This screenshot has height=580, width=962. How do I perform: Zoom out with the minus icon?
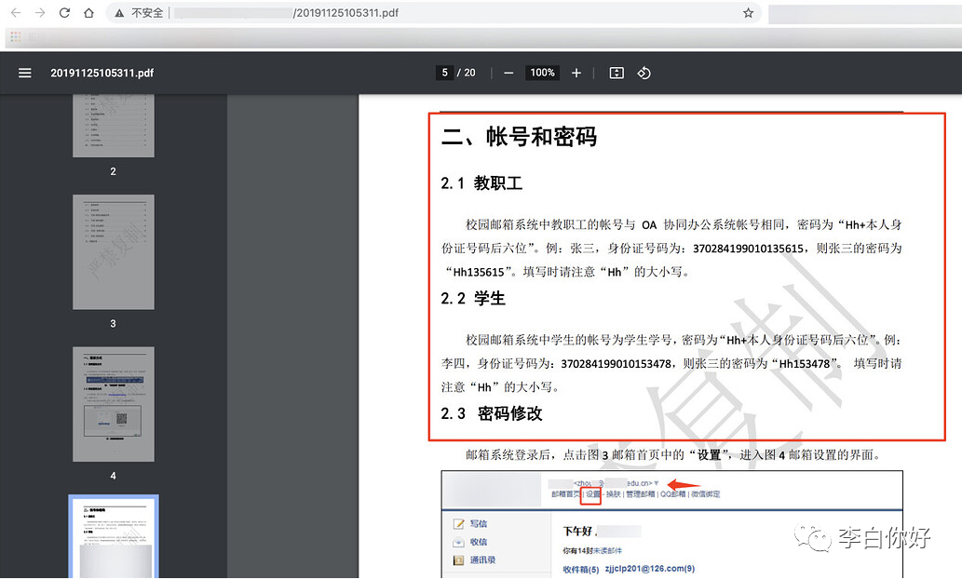click(x=508, y=73)
